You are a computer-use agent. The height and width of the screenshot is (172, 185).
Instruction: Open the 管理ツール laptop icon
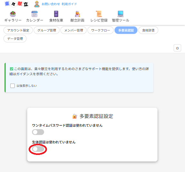pyautogui.click(x=120, y=14)
